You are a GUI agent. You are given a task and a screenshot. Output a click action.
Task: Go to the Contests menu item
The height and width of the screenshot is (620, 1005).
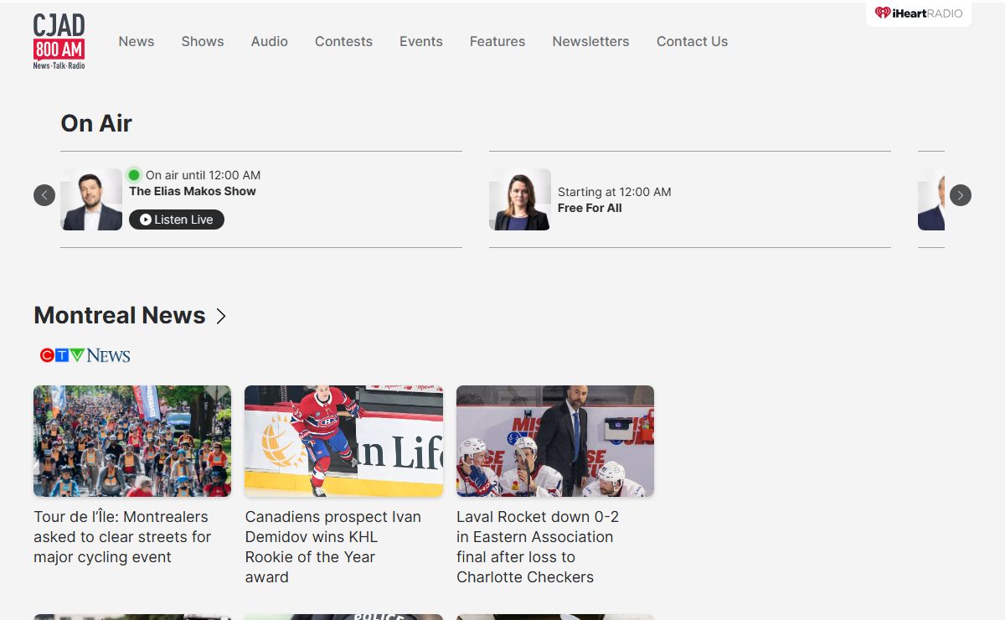click(343, 41)
